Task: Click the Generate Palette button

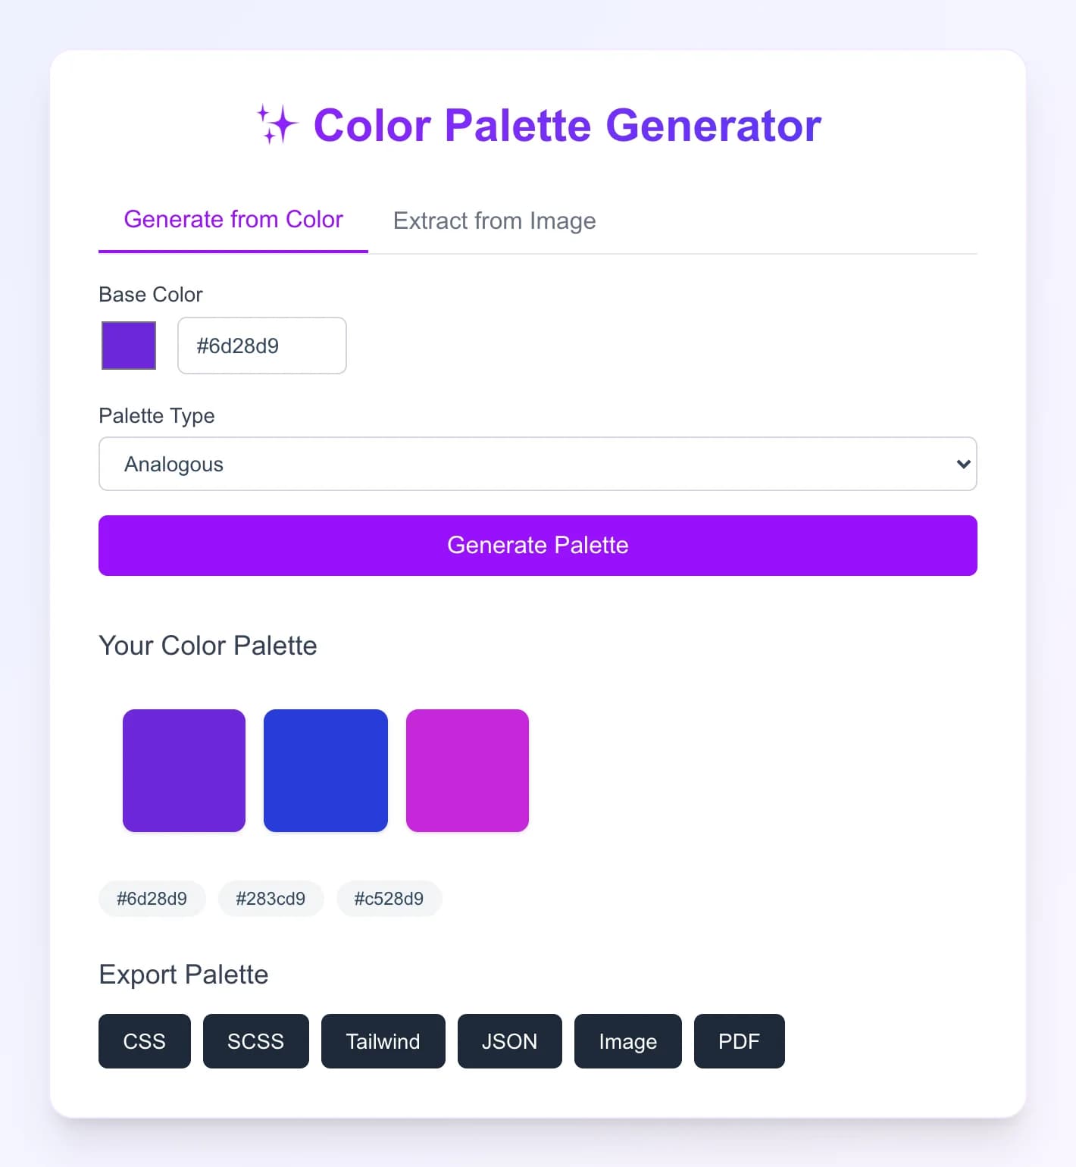Action: click(x=538, y=546)
